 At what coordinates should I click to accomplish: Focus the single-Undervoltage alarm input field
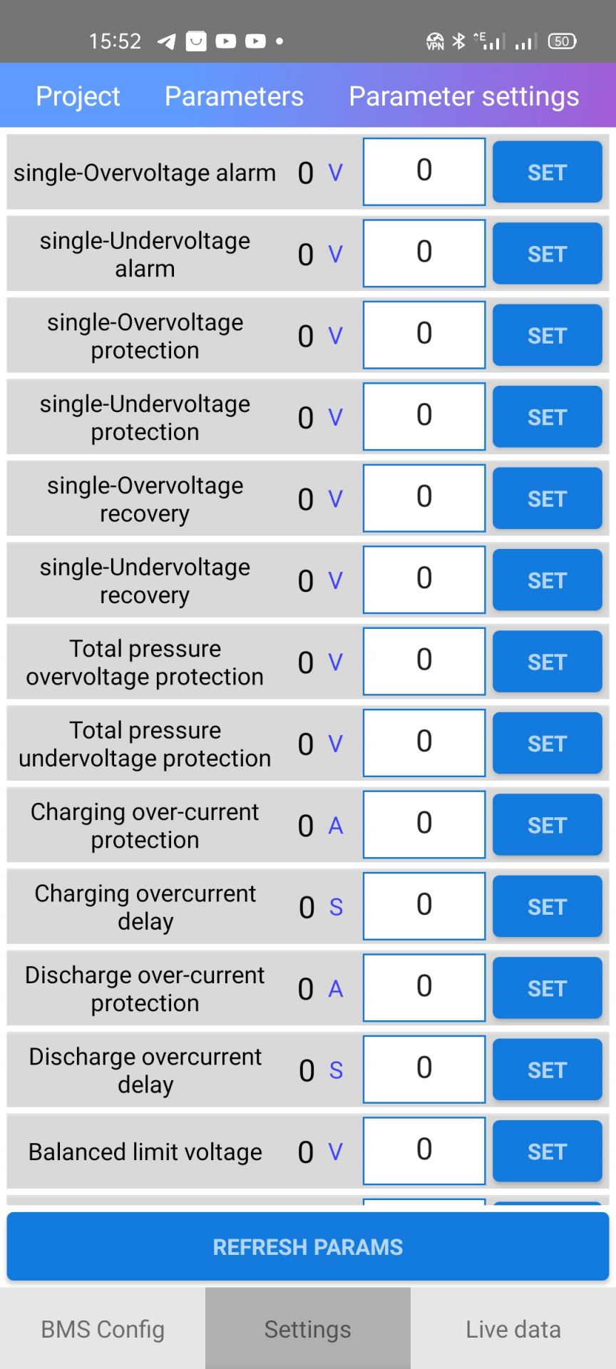pos(424,253)
